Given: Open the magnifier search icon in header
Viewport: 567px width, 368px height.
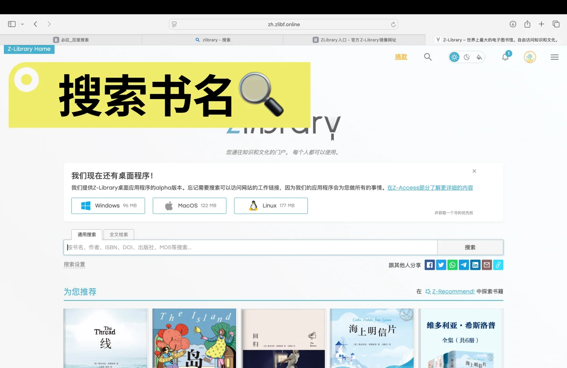Looking at the screenshot, I should pos(428,57).
